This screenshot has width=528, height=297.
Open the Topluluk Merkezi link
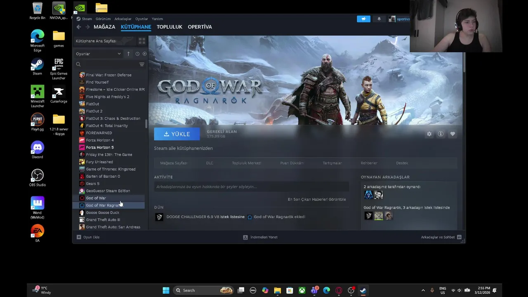coord(246,163)
